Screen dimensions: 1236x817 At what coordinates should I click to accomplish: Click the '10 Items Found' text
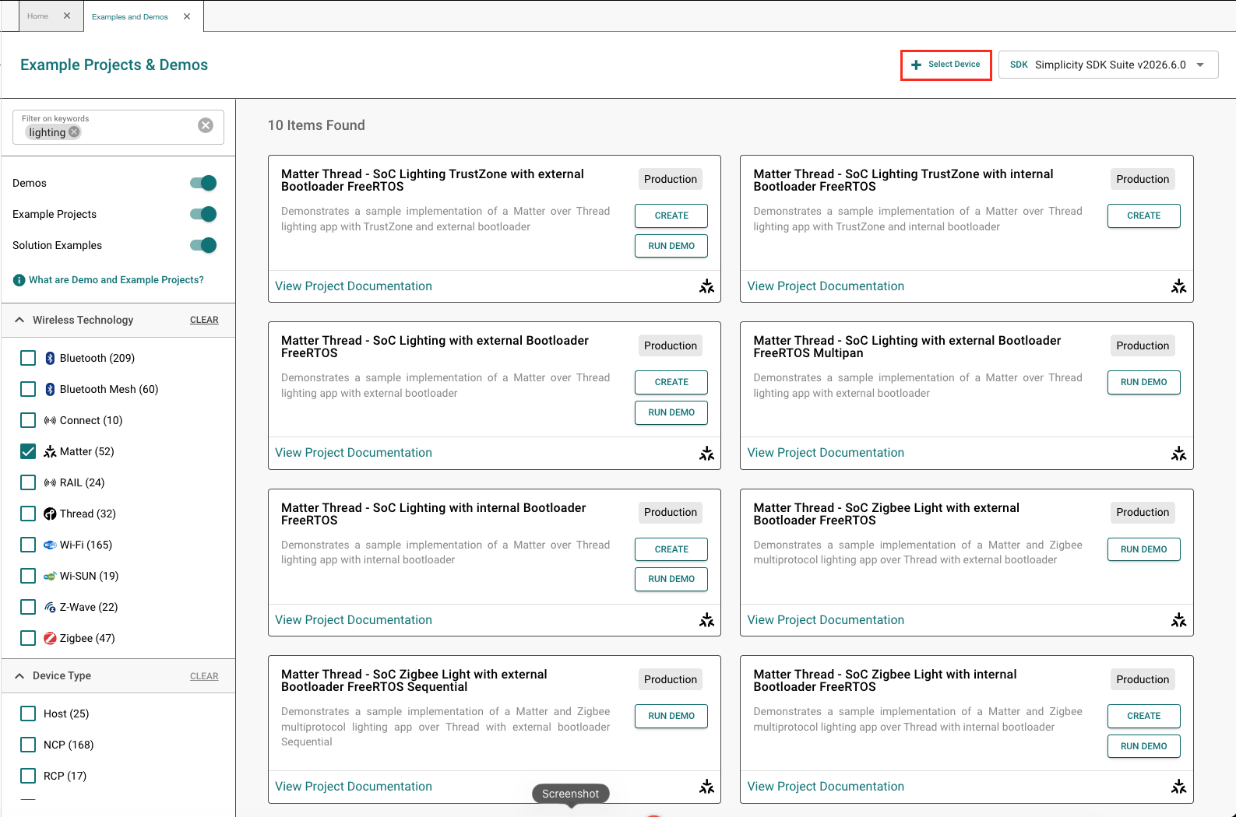point(316,125)
